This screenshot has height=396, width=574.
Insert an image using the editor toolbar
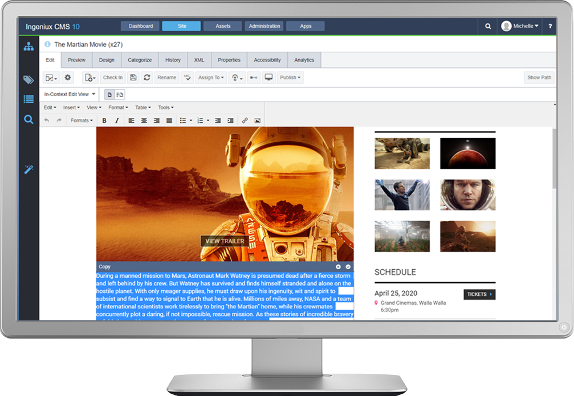pos(258,120)
